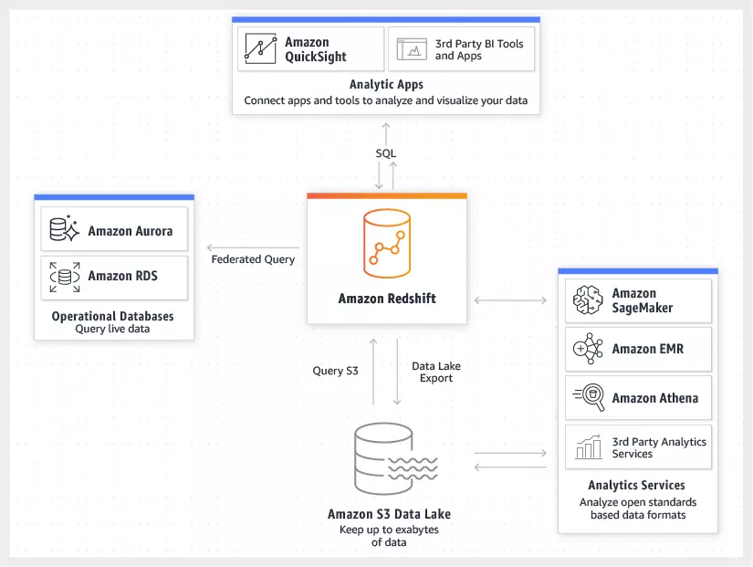Select the Amazon QuickSight label
The width and height of the screenshot is (753, 567).
(x=316, y=49)
